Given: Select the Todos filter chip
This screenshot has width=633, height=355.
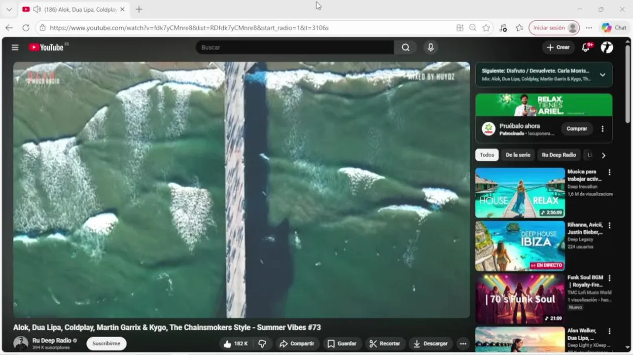Looking at the screenshot, I should tap(487, 155).
